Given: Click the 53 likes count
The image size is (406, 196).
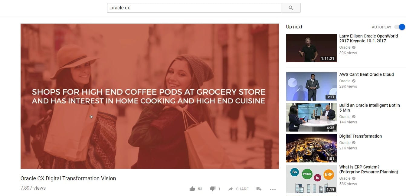Looking at the screenshot, I should 200,189.
